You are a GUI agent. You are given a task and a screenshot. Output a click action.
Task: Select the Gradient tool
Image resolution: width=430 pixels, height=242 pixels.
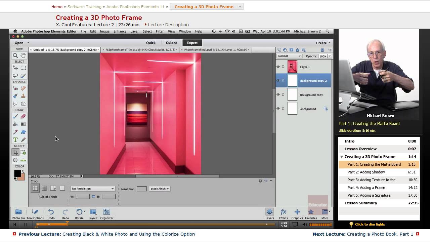(23, 124)
